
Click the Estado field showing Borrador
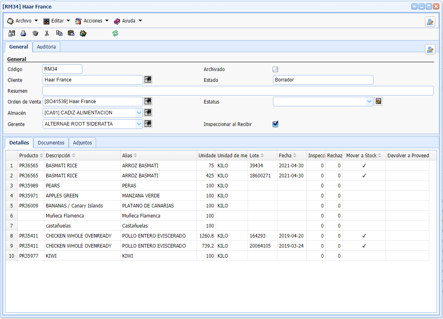(x=323, y=80)
